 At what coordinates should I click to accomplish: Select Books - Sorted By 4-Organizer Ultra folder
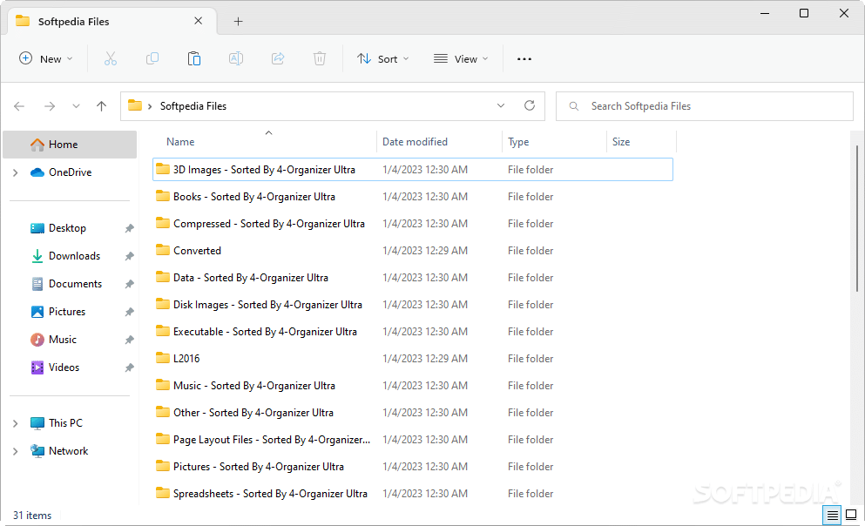pos(413,196)
